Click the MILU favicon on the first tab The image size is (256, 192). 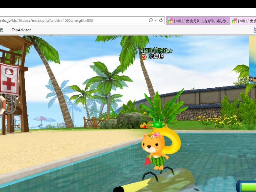[170, 21]
